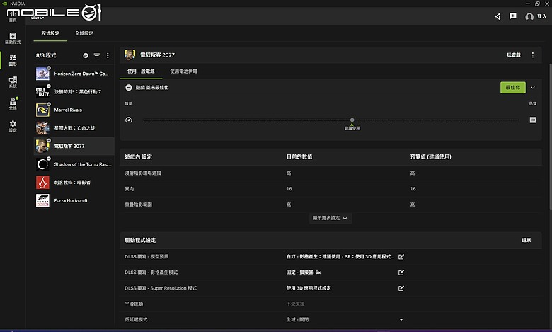The height and width of the screenshot is (332, 552).
Task: Click the not-optimized minus status icon
Action: point(129,87)
